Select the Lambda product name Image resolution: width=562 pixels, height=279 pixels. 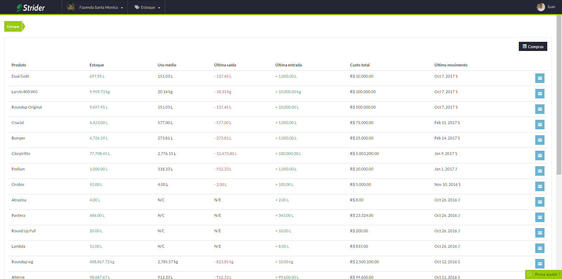18,246
